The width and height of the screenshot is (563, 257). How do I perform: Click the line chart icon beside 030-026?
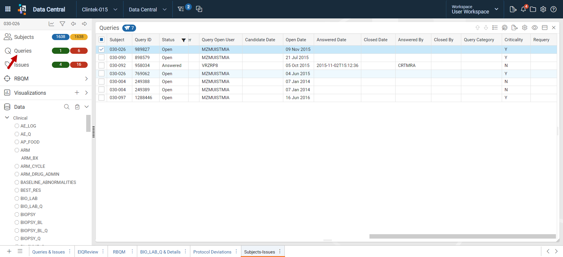coord(51,24)
